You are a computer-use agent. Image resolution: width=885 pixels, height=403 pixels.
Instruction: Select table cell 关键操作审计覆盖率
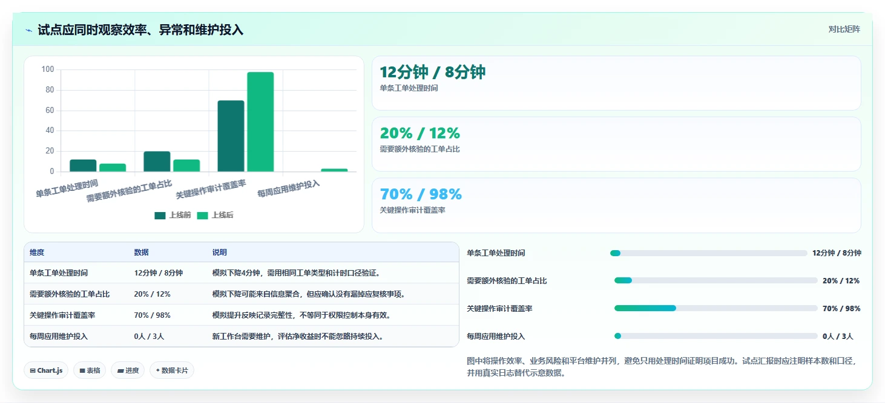[62, 315]
